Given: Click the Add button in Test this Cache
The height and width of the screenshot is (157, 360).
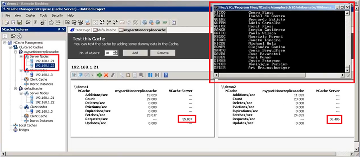Looking at the screenshot, I should [x=135, y=53].
